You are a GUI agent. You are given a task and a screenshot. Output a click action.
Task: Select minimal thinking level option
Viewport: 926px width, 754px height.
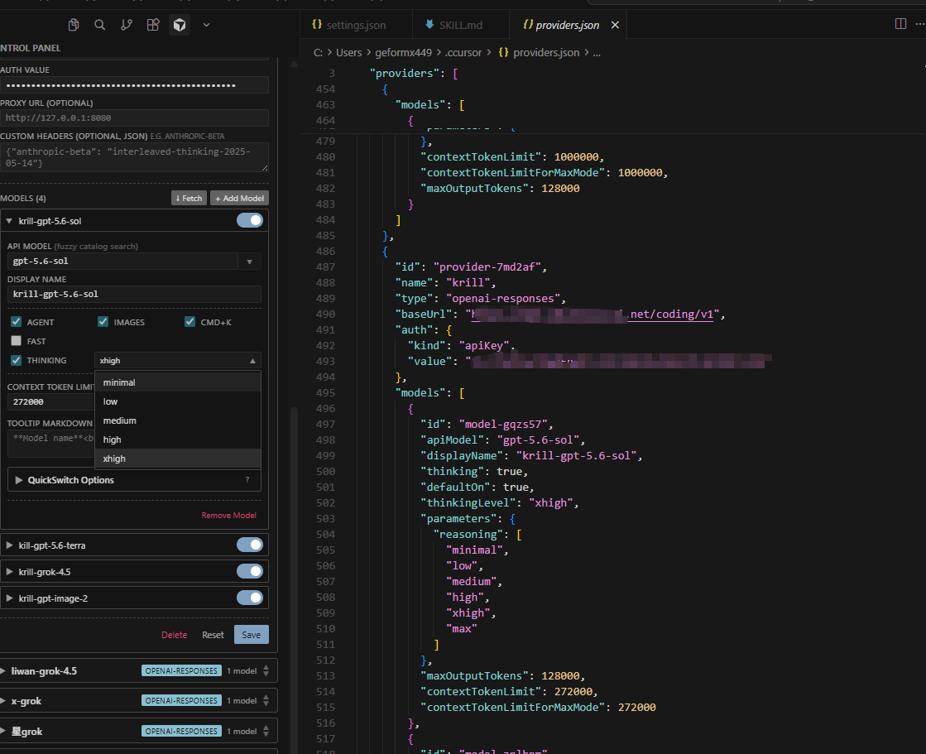[x=178, y=382]
